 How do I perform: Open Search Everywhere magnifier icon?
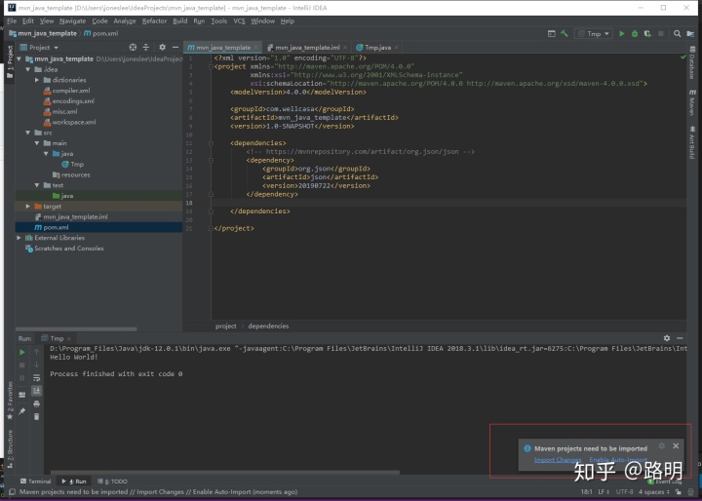[x=677, y=33]
